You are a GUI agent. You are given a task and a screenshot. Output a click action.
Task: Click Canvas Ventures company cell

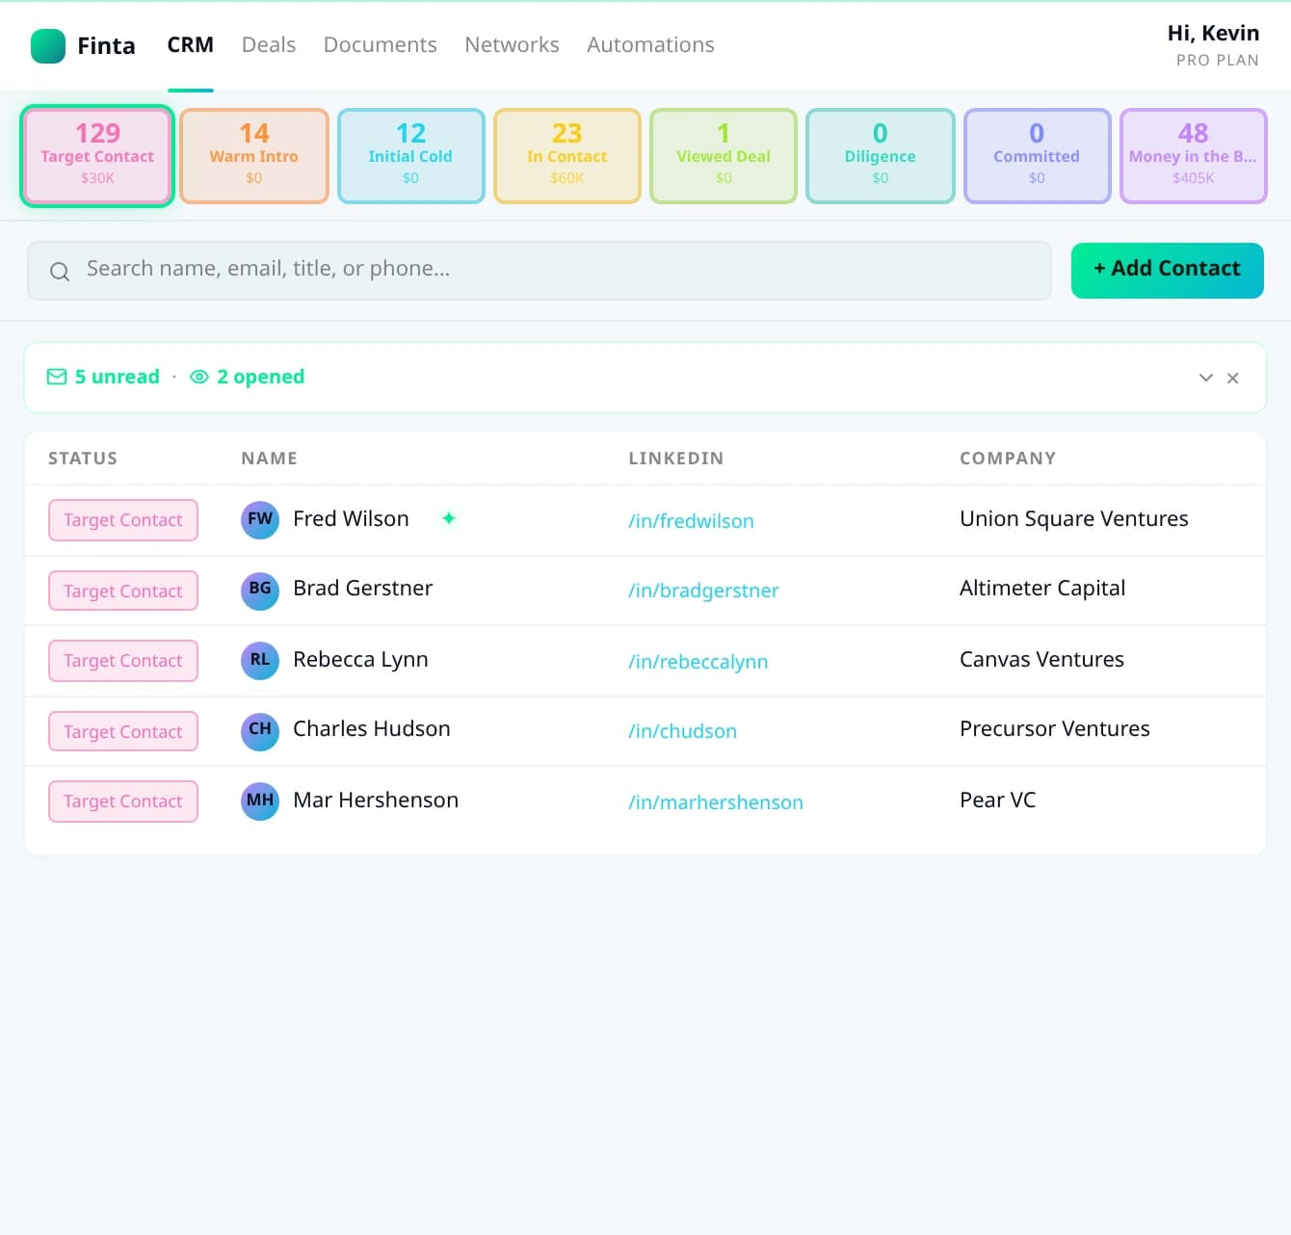click(x=1041, y=660)
